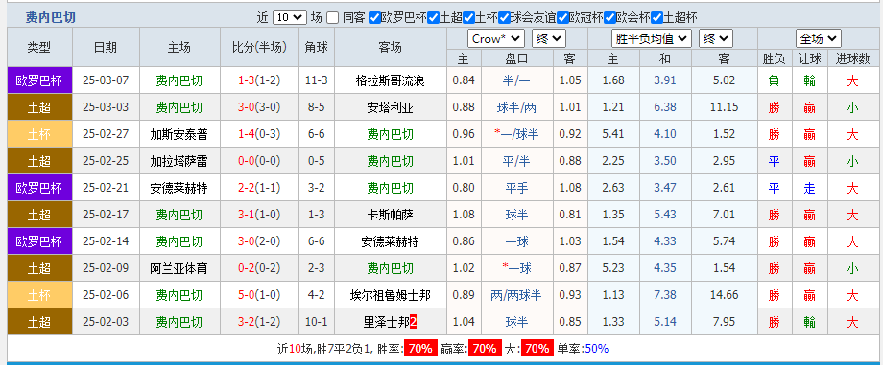The image size is (883, 365).
Task: Open away team 格拉斯哥流浪
Action: coord(391,80)
